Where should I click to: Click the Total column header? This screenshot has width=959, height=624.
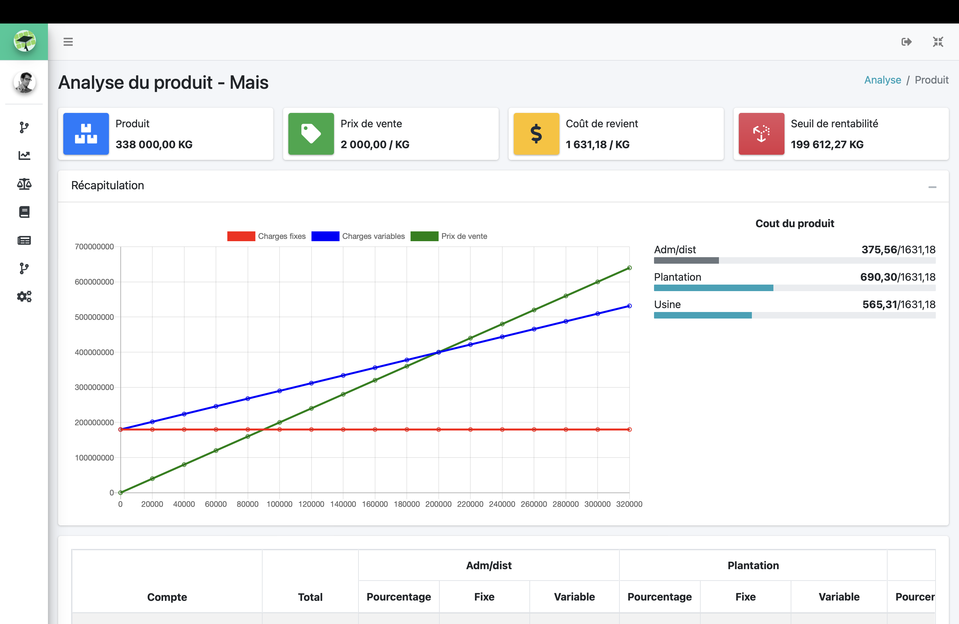pos(310,597)
